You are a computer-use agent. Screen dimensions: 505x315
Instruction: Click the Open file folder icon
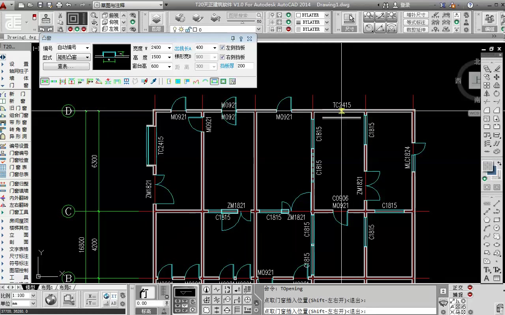[31, 5]
